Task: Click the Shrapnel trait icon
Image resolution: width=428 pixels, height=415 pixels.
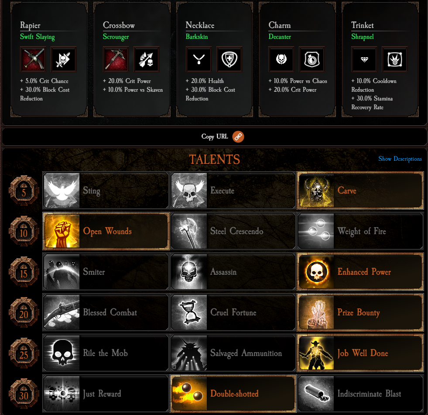Action: (395, 59)
